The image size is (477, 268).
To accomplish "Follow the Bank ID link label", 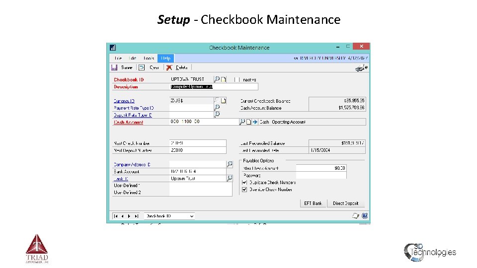I will pos(121,179).
